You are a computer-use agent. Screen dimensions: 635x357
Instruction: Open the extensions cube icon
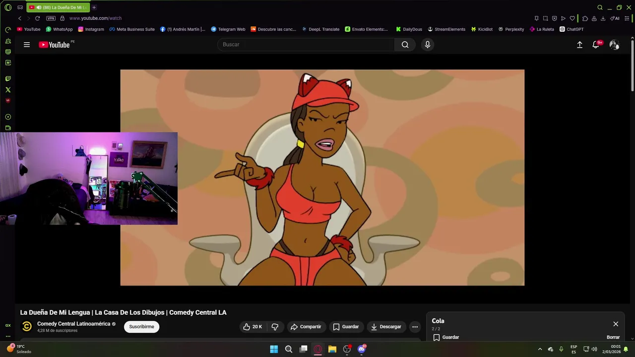(x=585, y=18)
